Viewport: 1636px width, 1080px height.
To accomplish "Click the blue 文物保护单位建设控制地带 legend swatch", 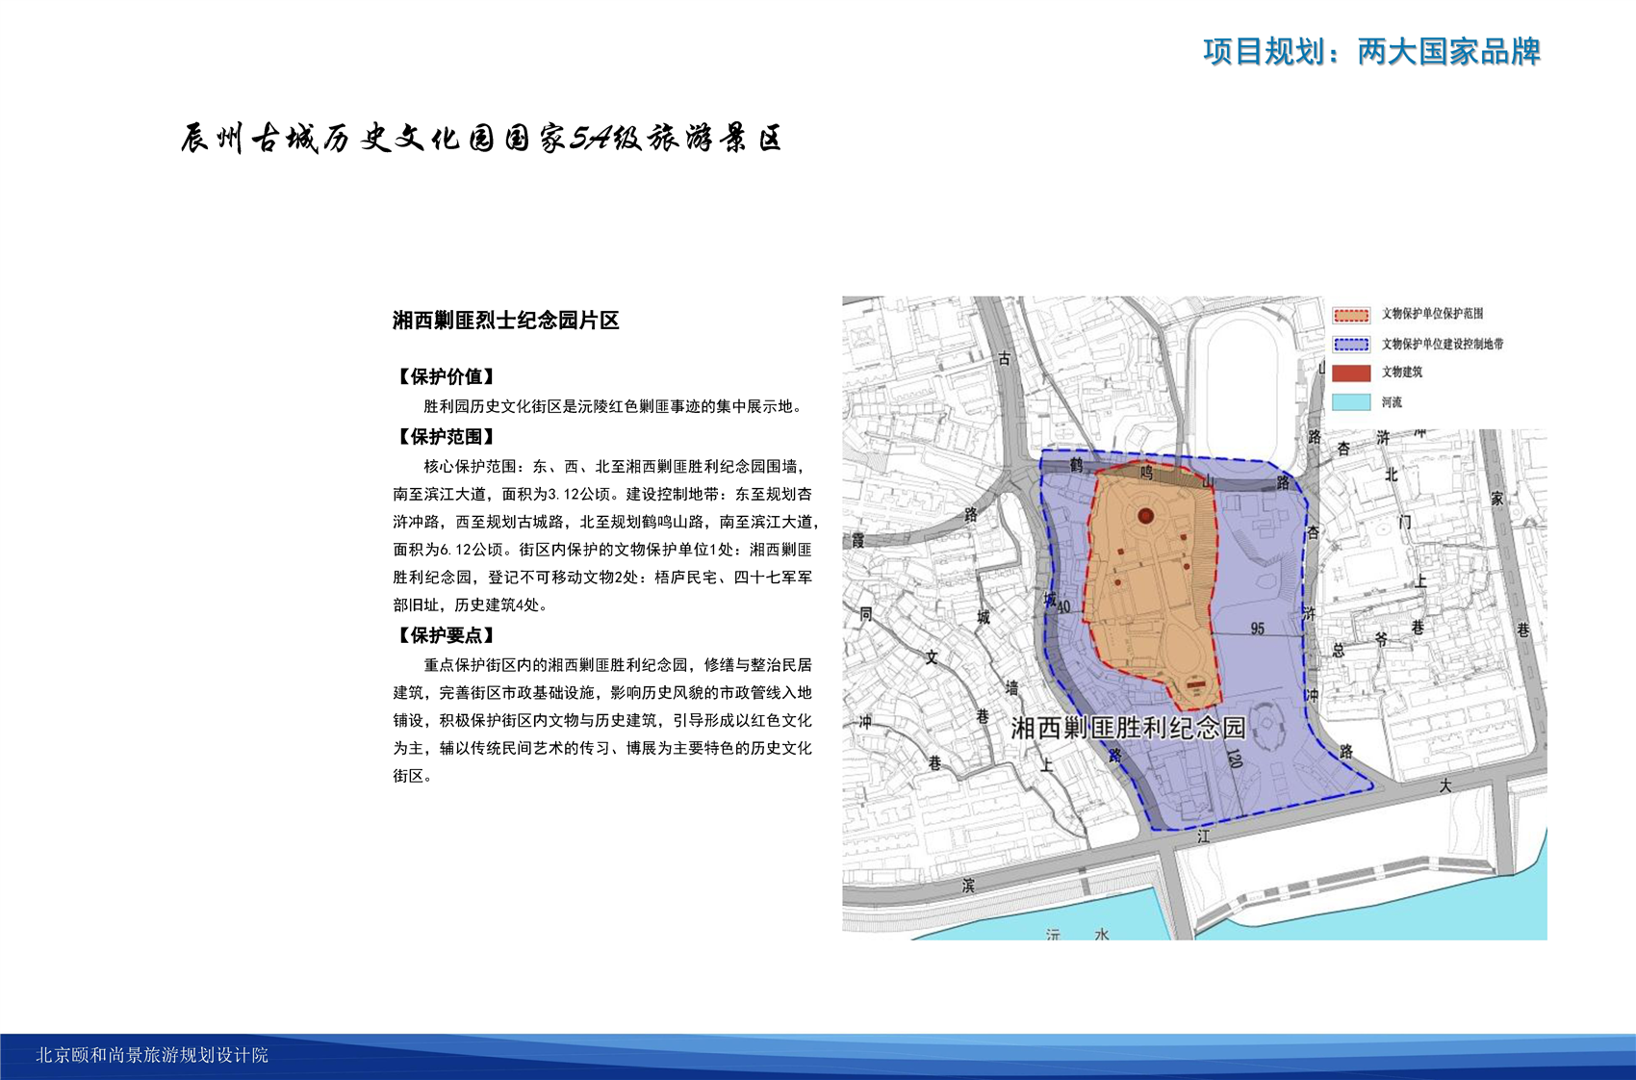I will point(1351,344).
